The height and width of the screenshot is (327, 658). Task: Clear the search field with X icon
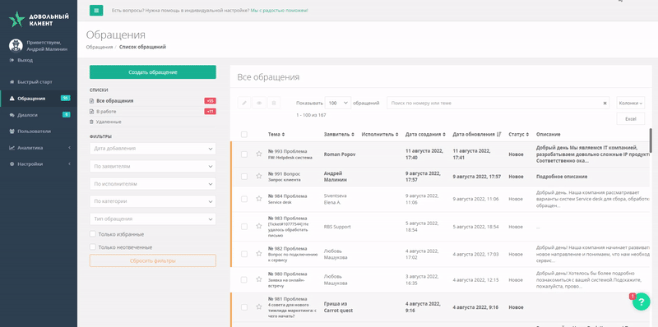[605, 103]
